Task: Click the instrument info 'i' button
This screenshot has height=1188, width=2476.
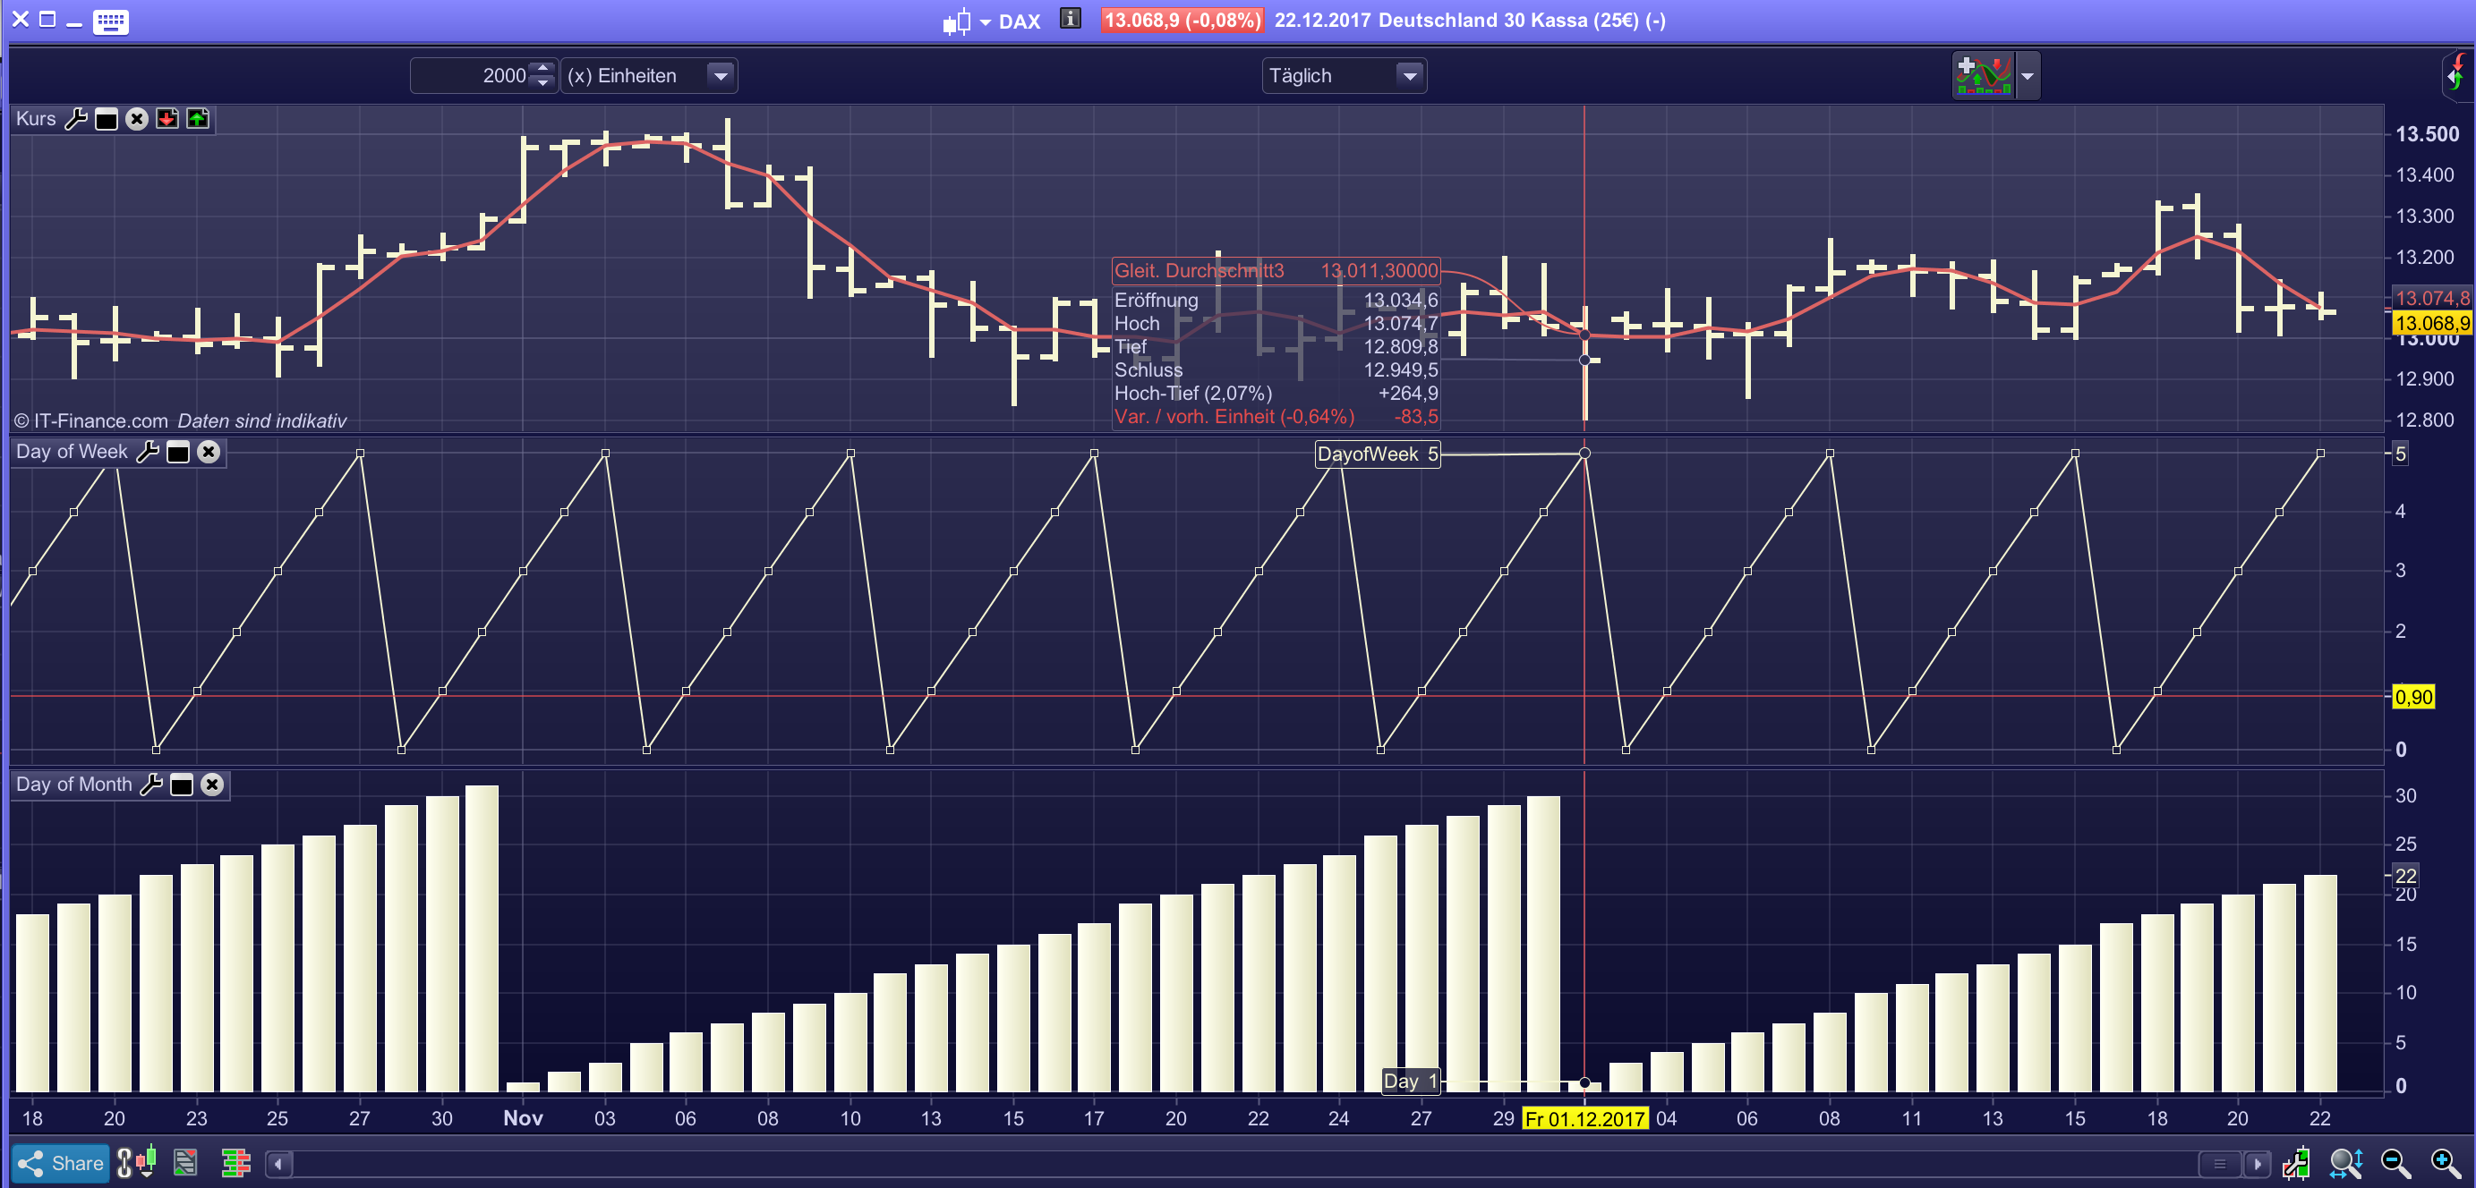Action: pos(1070,19)
